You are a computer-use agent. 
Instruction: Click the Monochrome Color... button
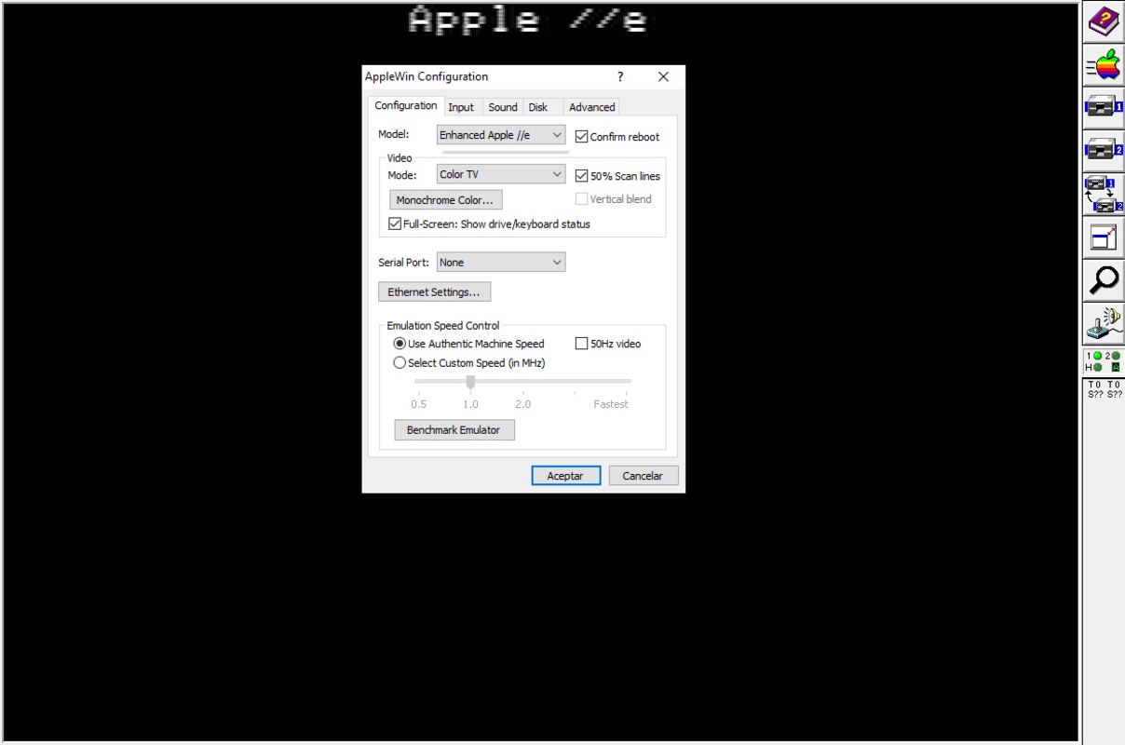point(445,200)
